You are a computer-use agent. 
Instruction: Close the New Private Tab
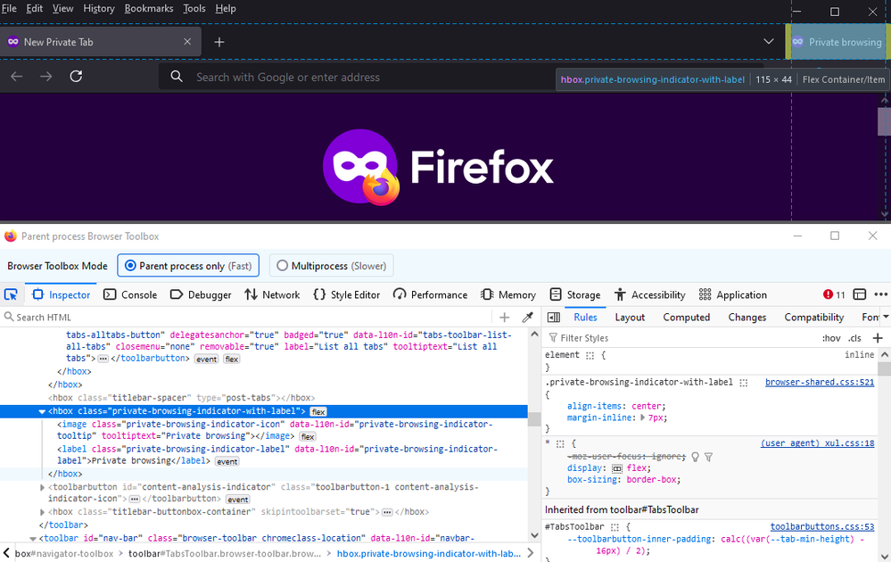pos(187,42)
